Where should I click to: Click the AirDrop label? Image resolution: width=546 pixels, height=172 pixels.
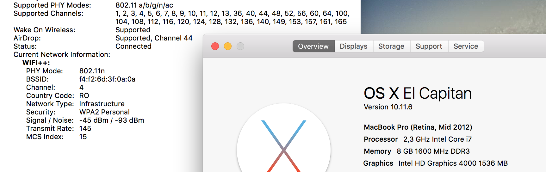coord(27,38)
